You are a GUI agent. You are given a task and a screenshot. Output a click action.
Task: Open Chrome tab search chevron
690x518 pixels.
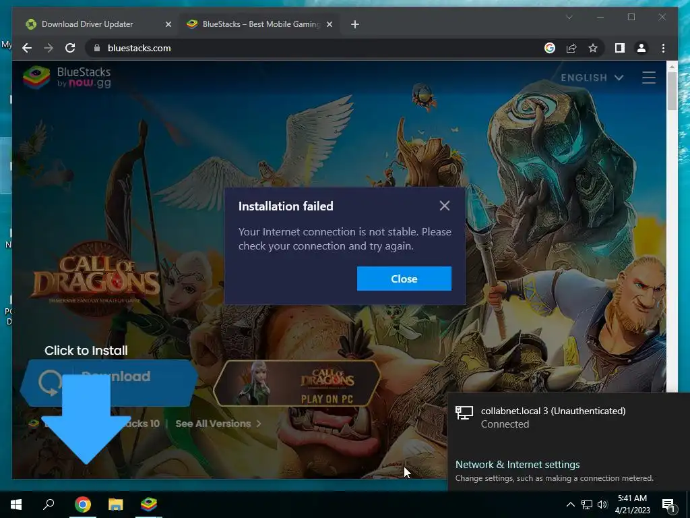[569, 17]
